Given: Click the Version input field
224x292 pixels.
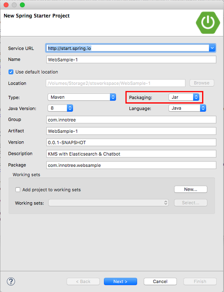Looking at the screenshot, I should (131, 143).
